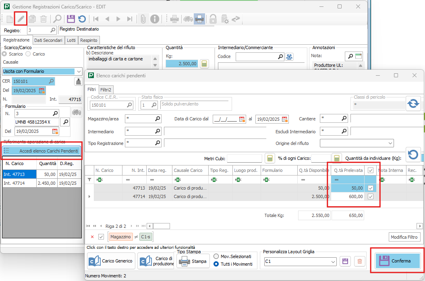Open calendar for Data di Carico dal
Viewport: 425px width, 281px height.
[242, 119]
